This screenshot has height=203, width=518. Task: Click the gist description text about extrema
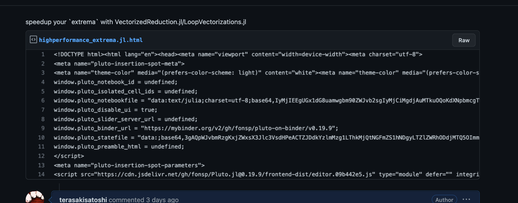(x=136, y=22)
